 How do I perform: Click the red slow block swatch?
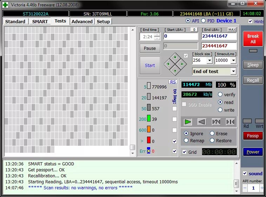tap(148, 140)
